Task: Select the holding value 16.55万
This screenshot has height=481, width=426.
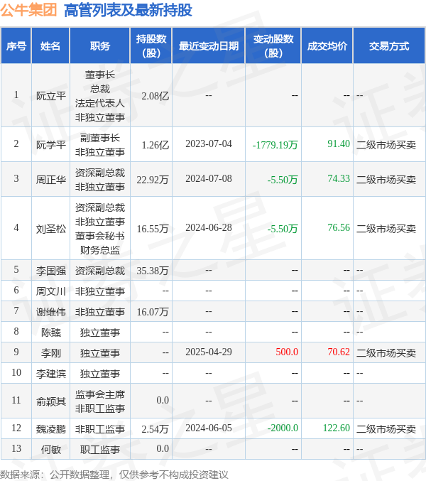Action: (x=153, y=229)
